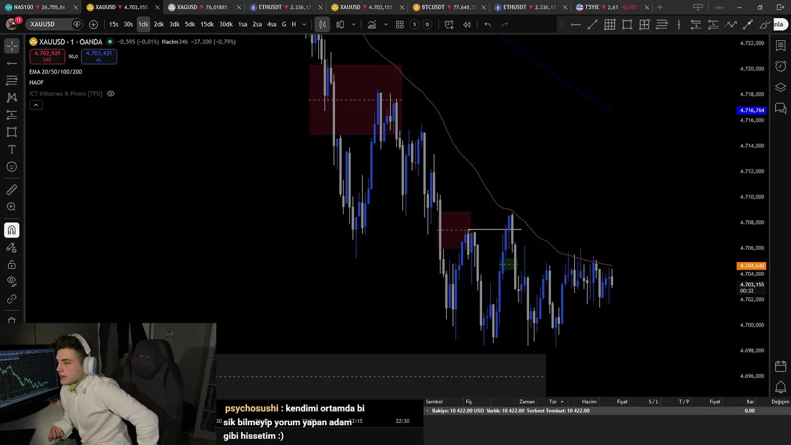Screen dimensions: 791x445
Task: Switch to the 4sa timeframe
Action: 272,24
